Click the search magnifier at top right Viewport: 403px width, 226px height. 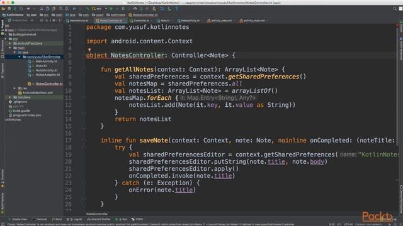point(395,8)
